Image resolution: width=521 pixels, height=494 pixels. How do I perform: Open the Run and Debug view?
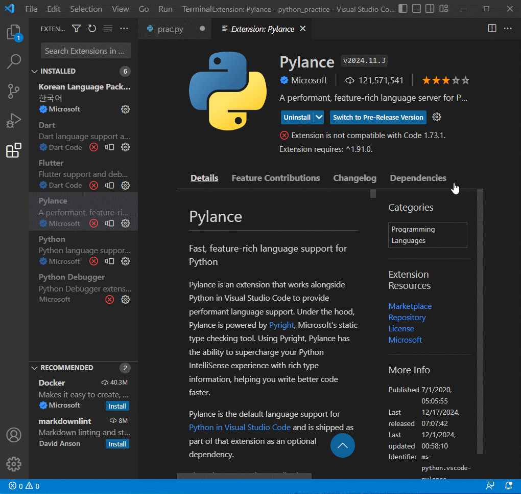14,120
